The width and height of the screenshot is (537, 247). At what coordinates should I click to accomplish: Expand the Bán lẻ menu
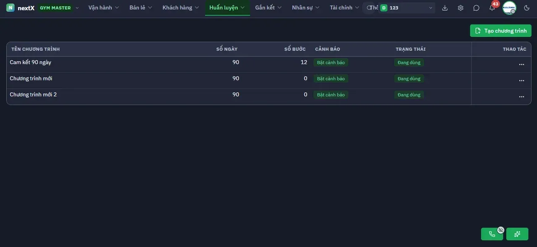coord(141,8)
